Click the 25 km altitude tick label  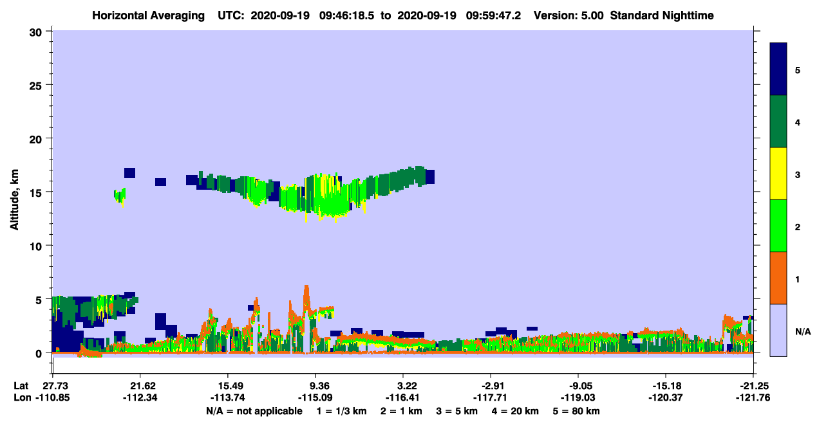(37, 85)
